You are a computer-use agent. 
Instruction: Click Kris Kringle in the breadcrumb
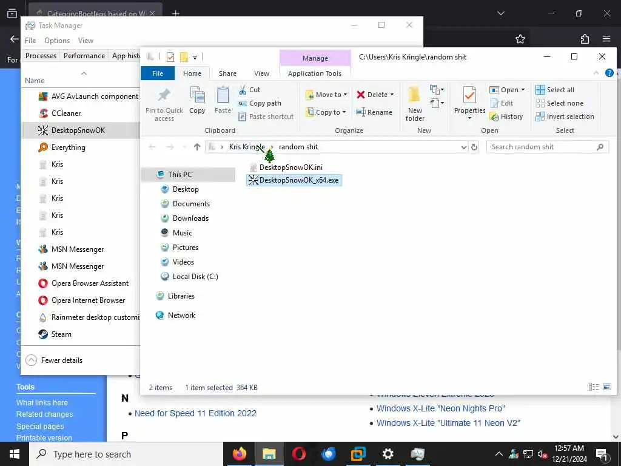[x=247, y=147]
